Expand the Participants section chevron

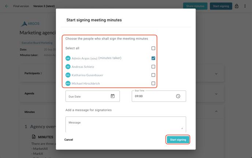(216, 74)
